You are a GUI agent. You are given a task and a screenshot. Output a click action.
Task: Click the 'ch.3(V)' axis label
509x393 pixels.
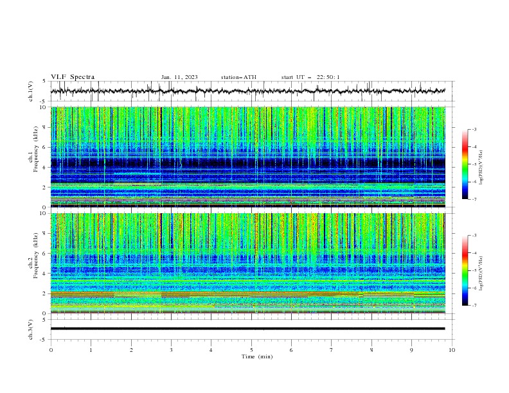pos(31,329)
